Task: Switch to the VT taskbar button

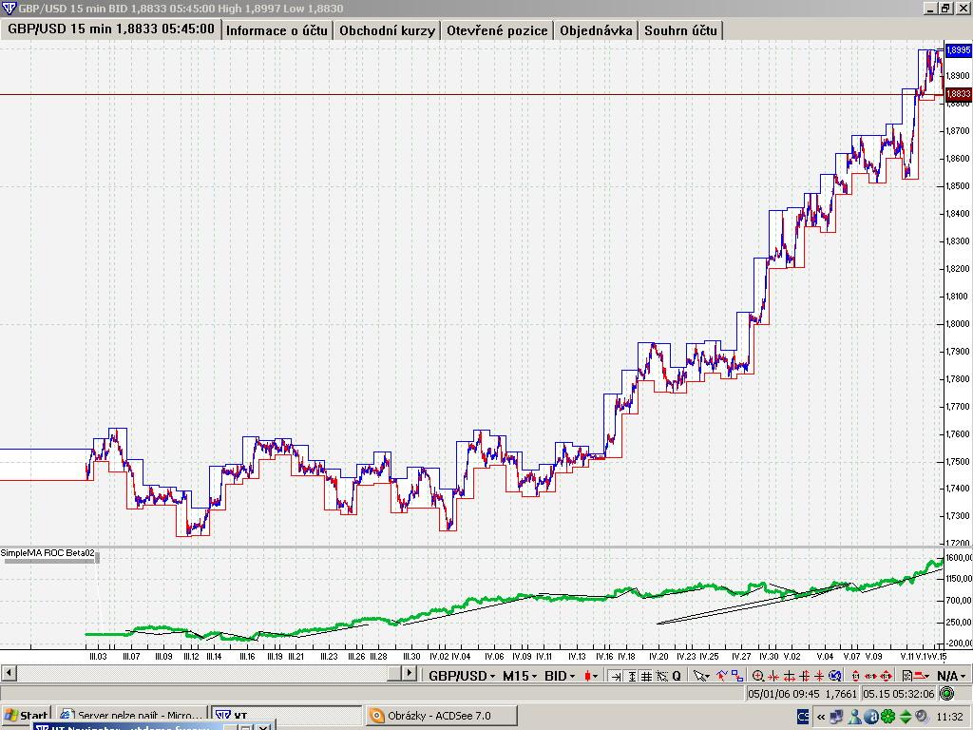Action: [287, 715]
